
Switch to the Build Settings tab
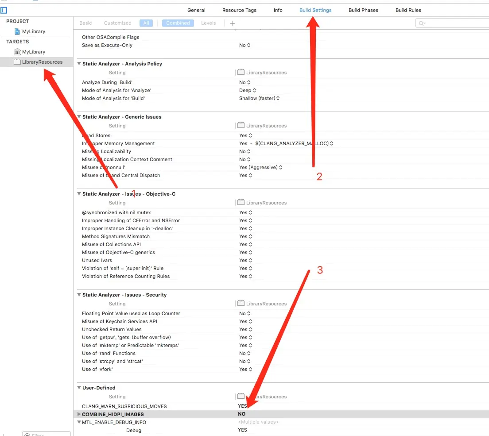(x=315, y=10)
